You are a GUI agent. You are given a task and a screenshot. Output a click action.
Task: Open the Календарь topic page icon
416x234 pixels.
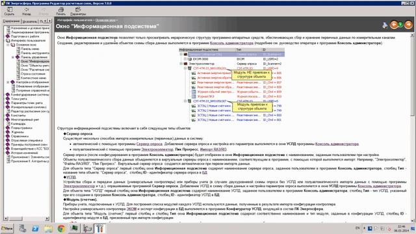tap(8, 123)
